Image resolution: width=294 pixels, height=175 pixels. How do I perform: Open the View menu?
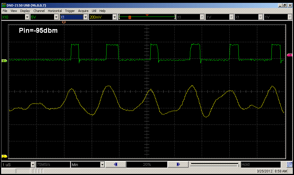click(14, 11)
